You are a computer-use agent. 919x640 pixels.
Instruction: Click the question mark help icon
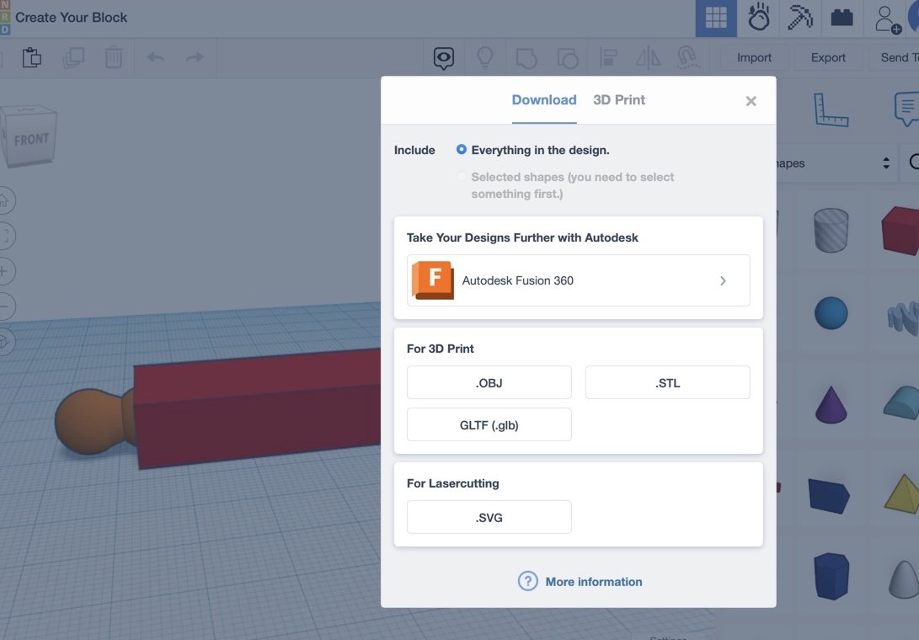tap(527, 581)
